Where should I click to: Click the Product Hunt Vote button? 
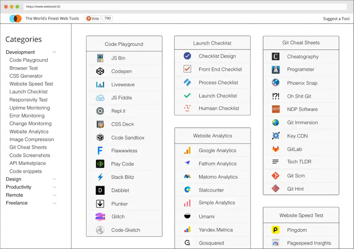pos(93,19)
